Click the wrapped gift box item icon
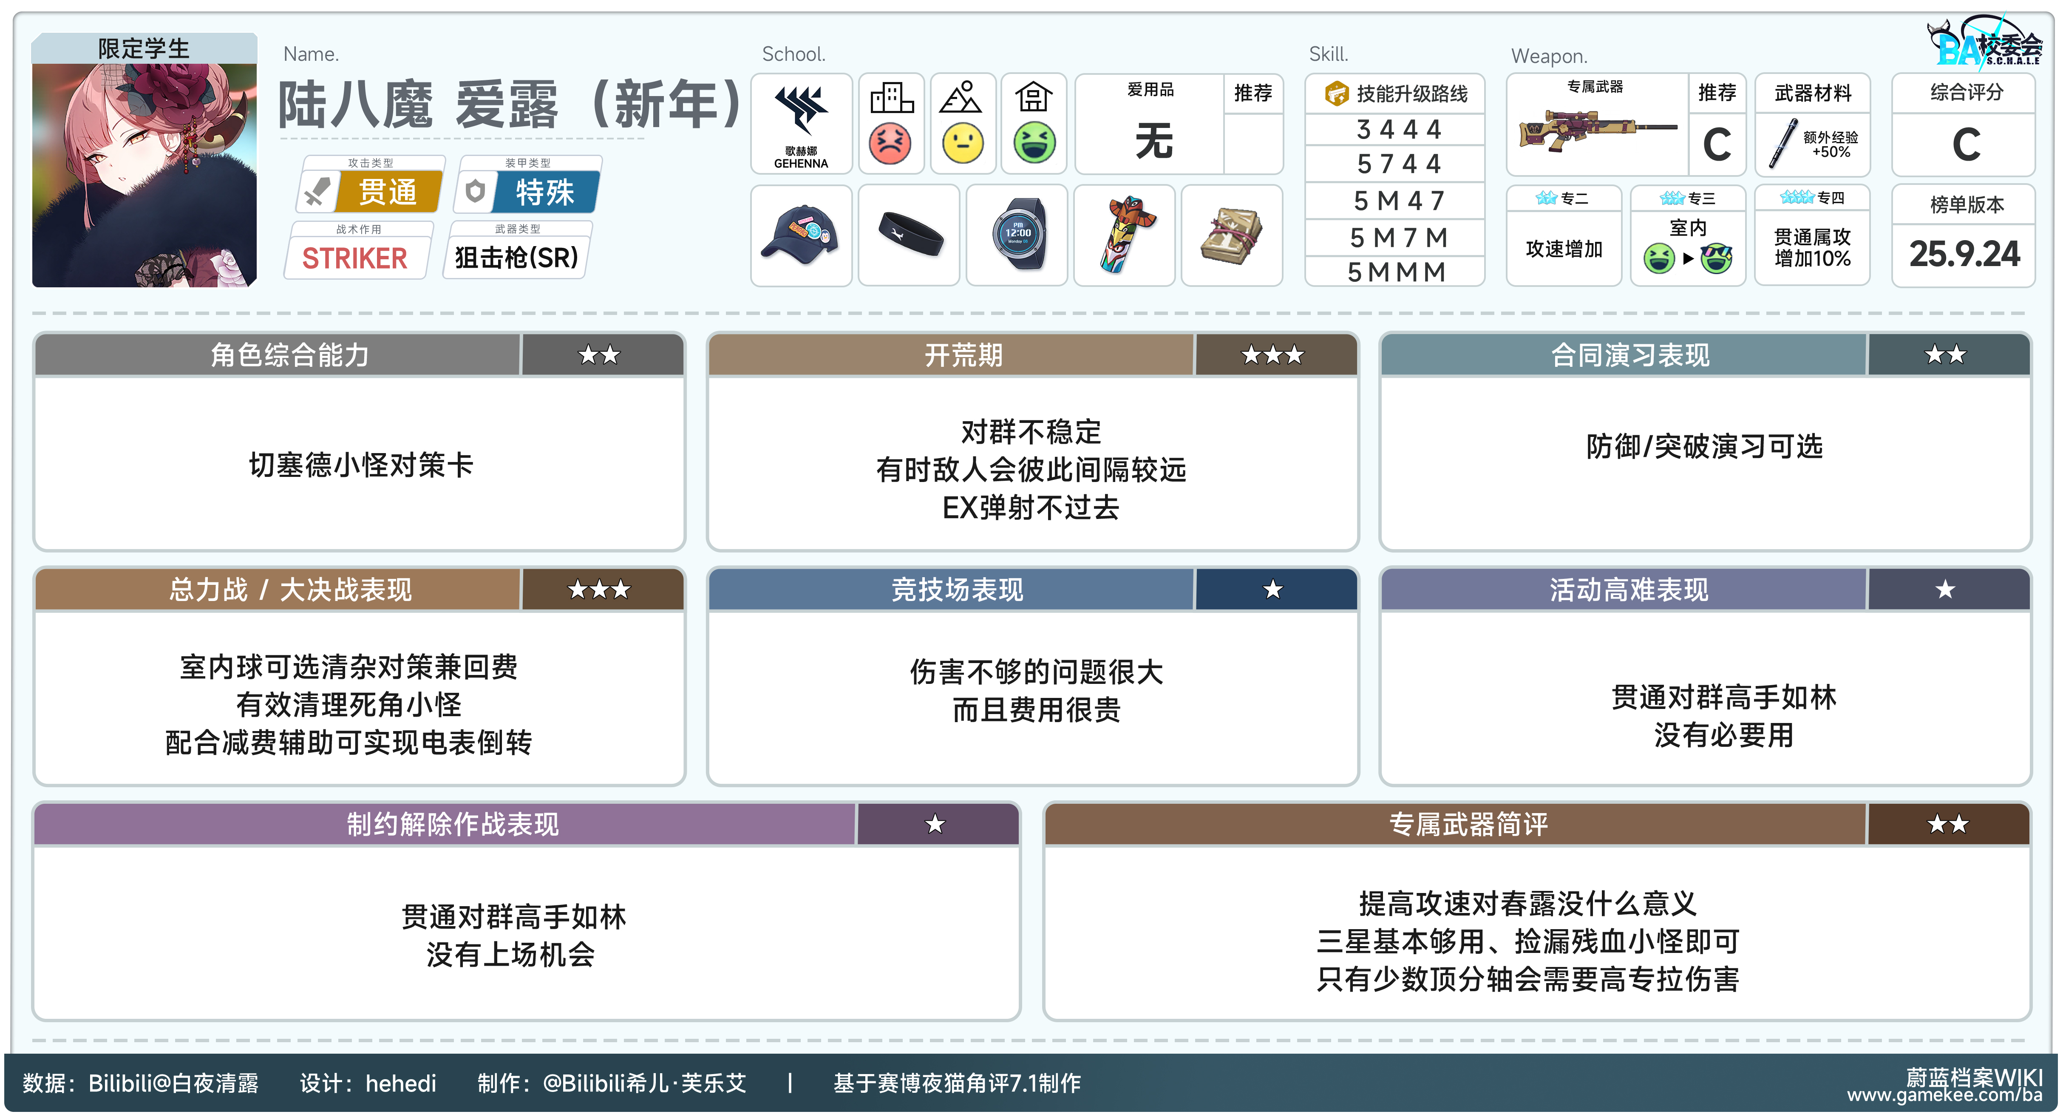The height and width of the screenshot is (1117, 2063). click(x=1232, y=235)
